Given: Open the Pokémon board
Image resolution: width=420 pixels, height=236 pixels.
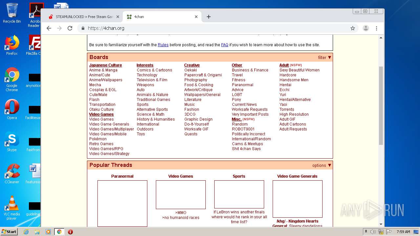Looking at the screenshot, I should pos(98,139).
